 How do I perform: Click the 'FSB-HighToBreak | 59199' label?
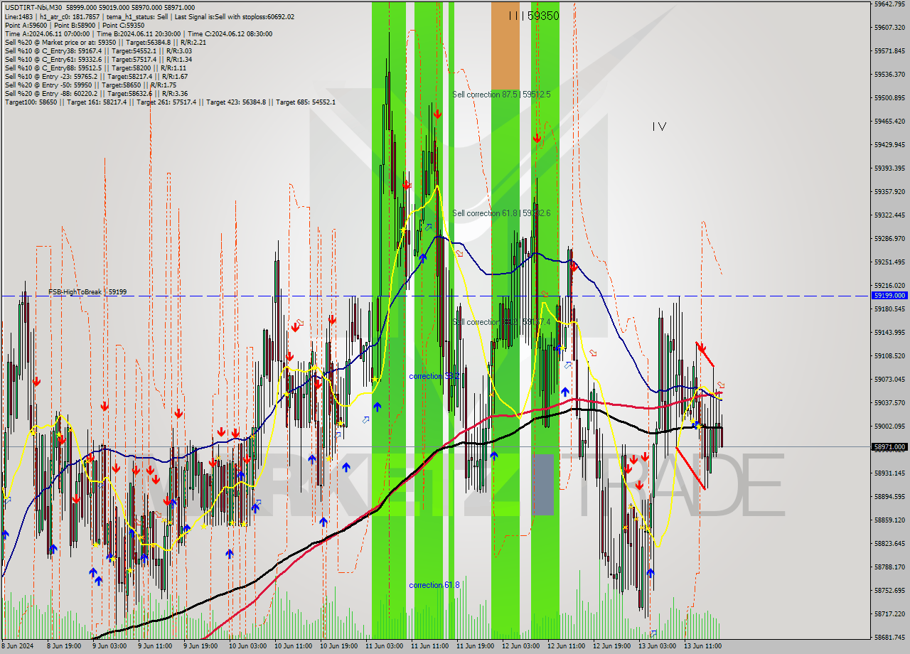[87, 291]
